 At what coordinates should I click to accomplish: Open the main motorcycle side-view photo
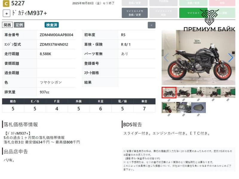click(198, 58)
